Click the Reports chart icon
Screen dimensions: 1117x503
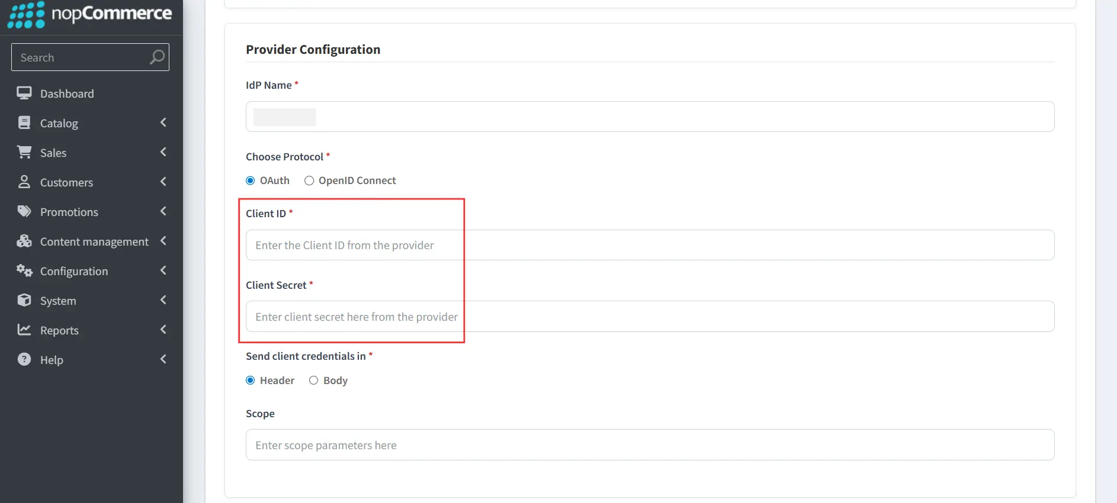(x=24, y=330)
